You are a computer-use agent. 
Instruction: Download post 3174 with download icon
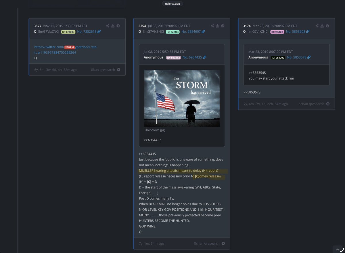click(322, 26)
